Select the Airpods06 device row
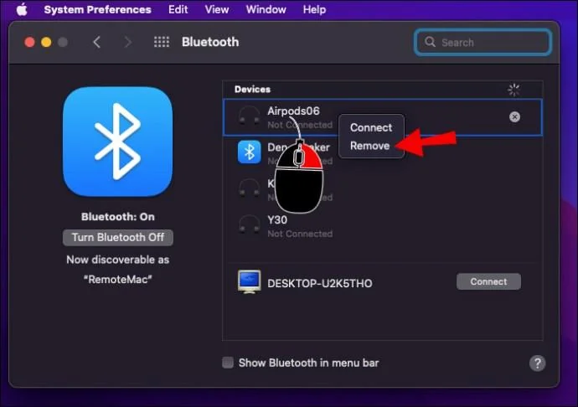This screenshot has height=407, width=578. pyautogui.click(x=383, y=117)
